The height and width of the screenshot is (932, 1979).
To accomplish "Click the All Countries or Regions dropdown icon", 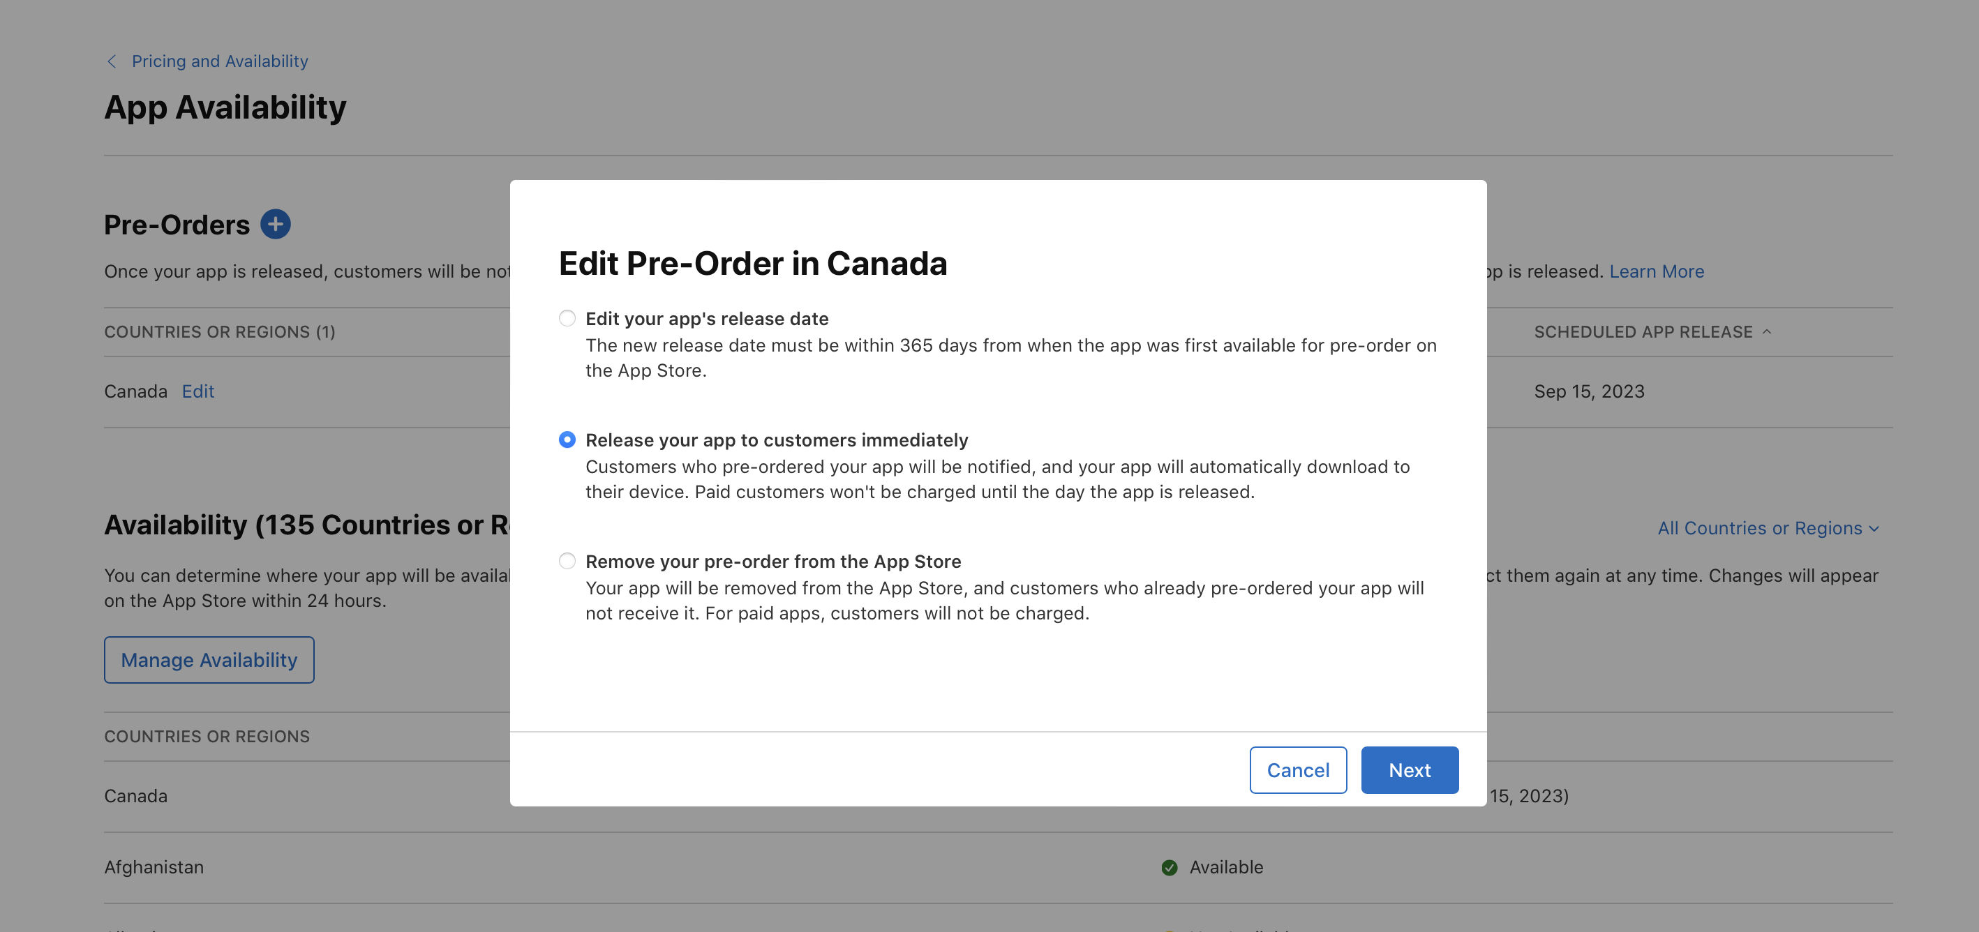I will tap(1879, 528).
